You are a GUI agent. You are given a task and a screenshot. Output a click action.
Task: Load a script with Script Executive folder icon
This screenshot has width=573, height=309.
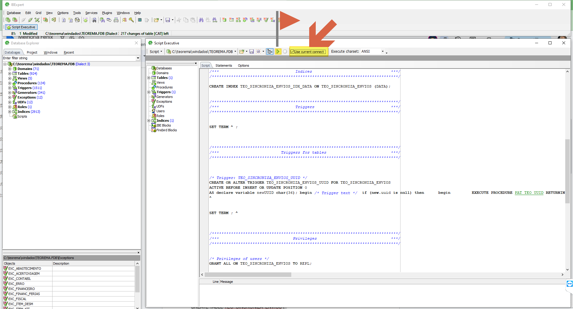[x=242, y=51]
